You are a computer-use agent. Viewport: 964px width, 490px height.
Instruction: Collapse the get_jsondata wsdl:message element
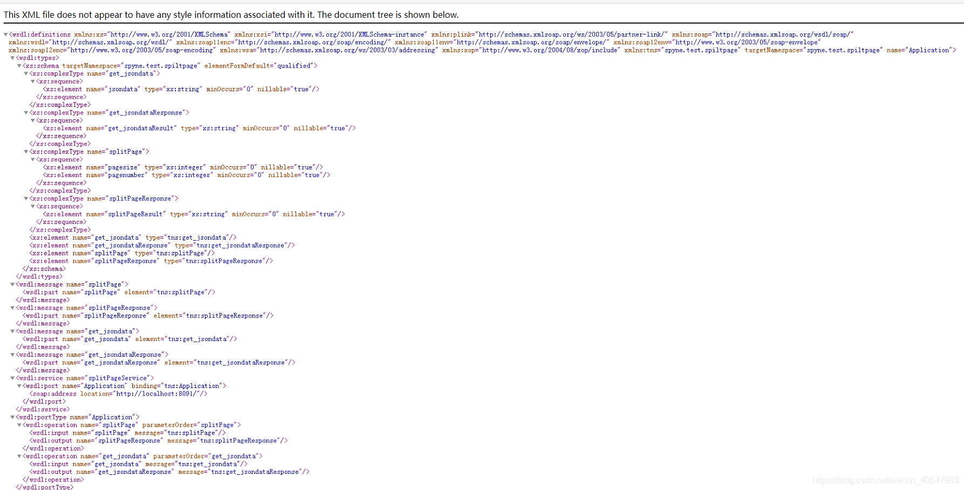[12, 331]
